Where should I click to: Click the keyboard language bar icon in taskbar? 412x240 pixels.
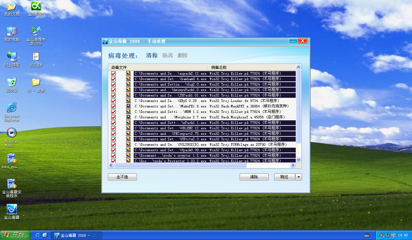367,235
